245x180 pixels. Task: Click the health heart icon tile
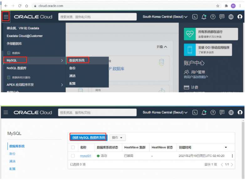190,34
